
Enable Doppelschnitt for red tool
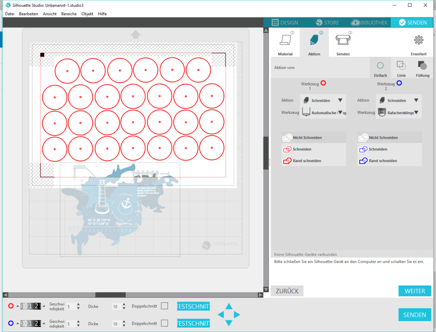pyautogui.click(x=165, y=306)
